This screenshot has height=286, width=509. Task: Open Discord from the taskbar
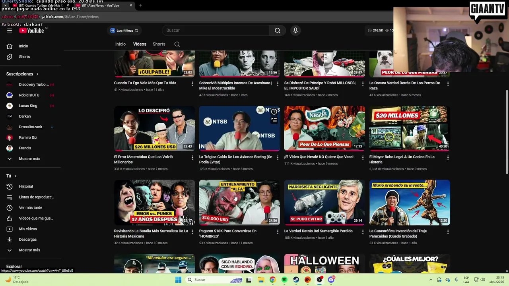click(331, 280)
